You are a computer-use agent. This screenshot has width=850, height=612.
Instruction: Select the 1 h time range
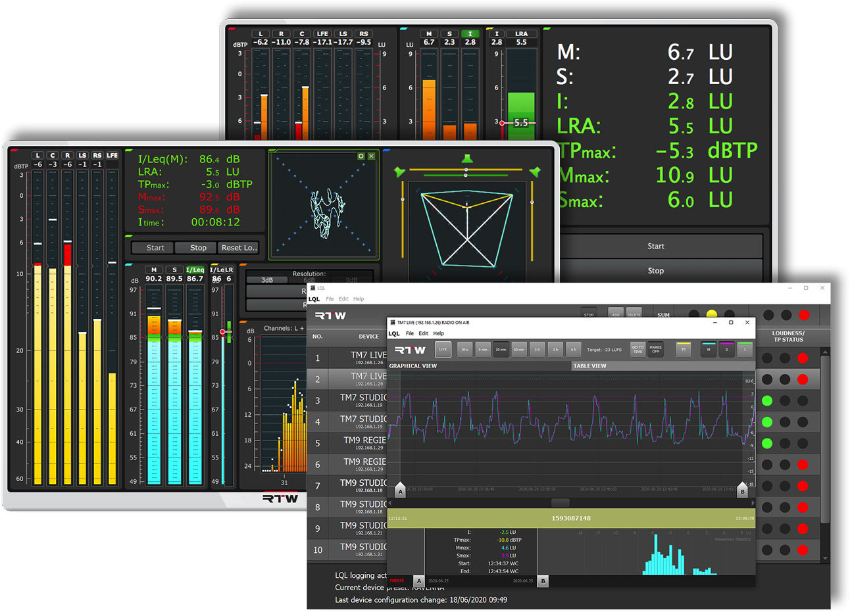click(537, 349)
